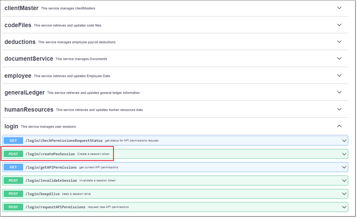Expand the humanResources section chevron

pos(339,109)
